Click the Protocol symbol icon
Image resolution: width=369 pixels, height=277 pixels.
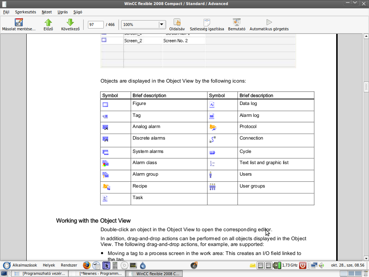[x=213, y=128]
